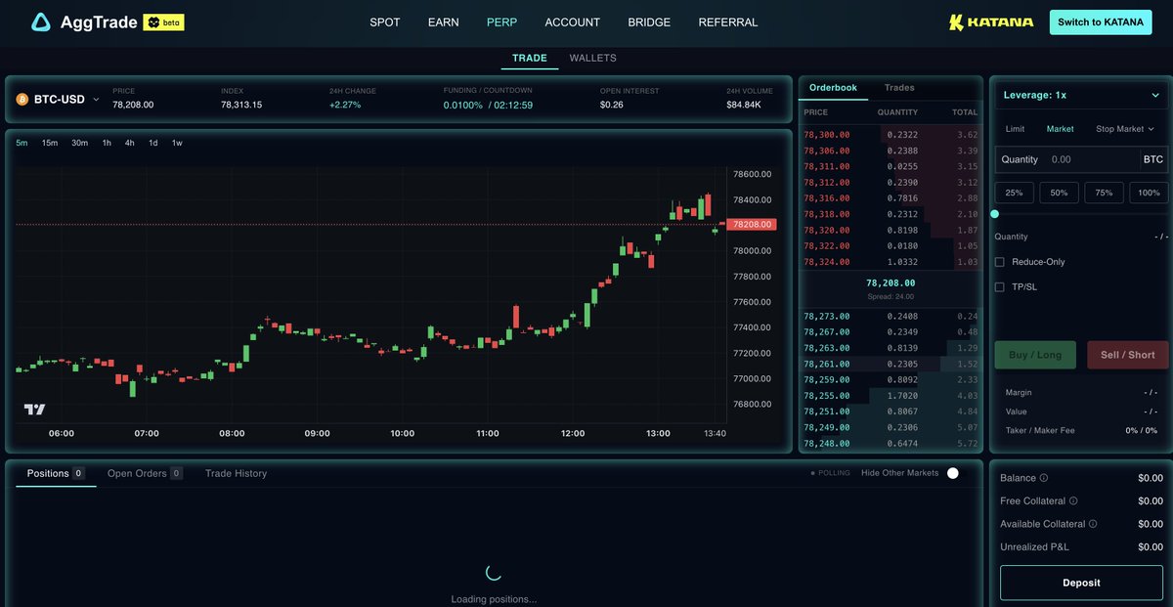Open the Trade History tab
1173x607 pixels.
tap(236, 473)
